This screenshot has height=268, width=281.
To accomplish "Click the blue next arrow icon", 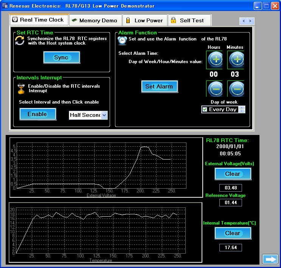I will (270, 259).
